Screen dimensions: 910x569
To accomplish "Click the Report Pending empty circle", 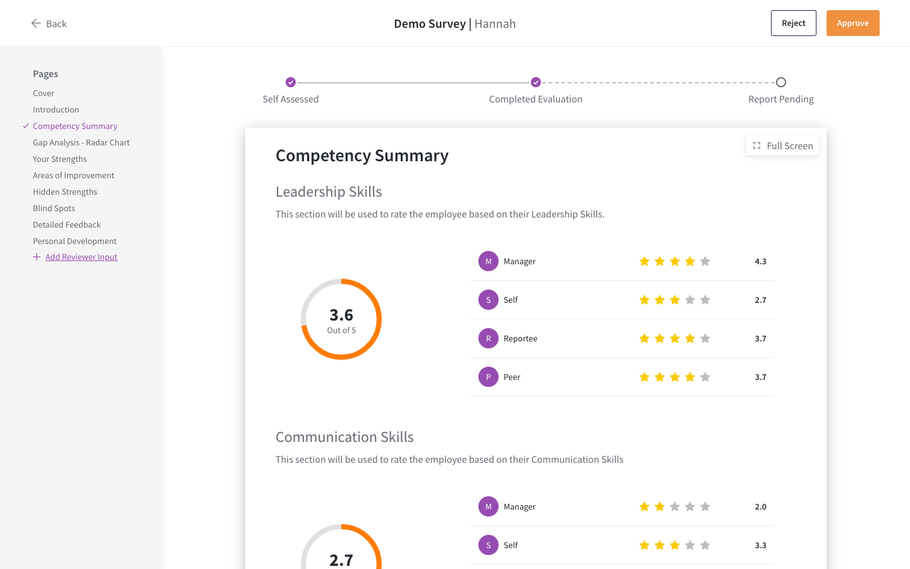I will 780,82.
